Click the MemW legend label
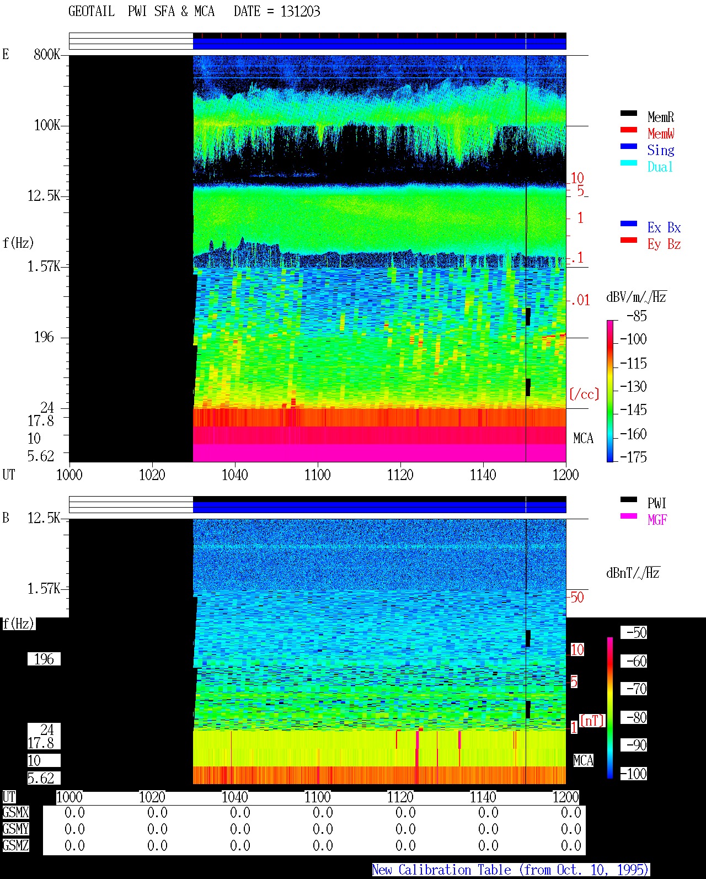Viewport: 706px width, 879px height. pyautogui.click(x=661, y=134)
